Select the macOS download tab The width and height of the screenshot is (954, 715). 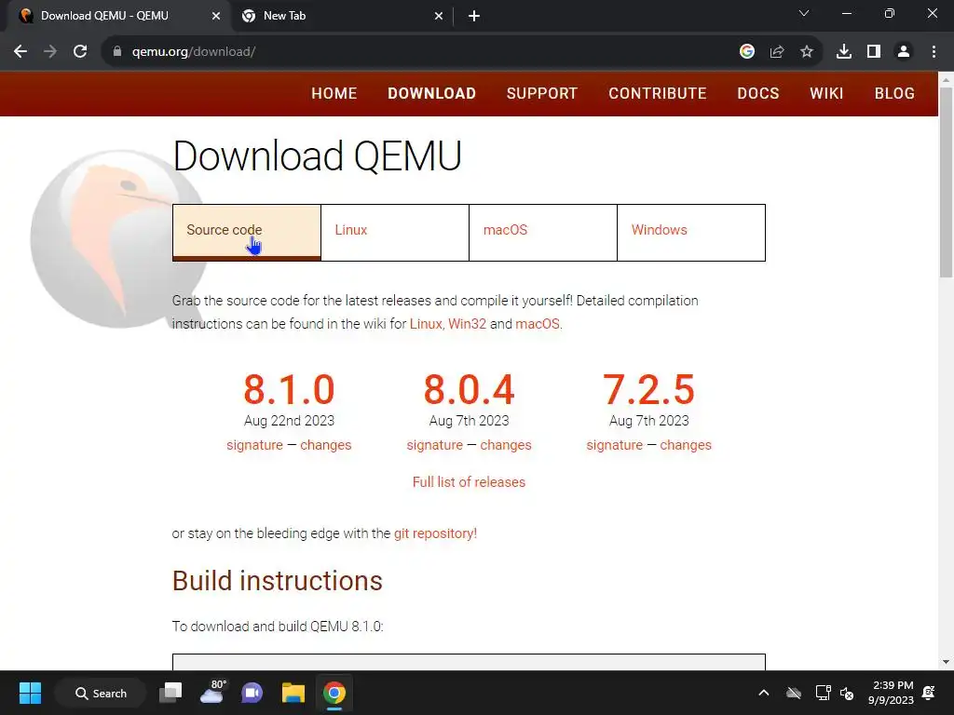(x=543, y=232)
